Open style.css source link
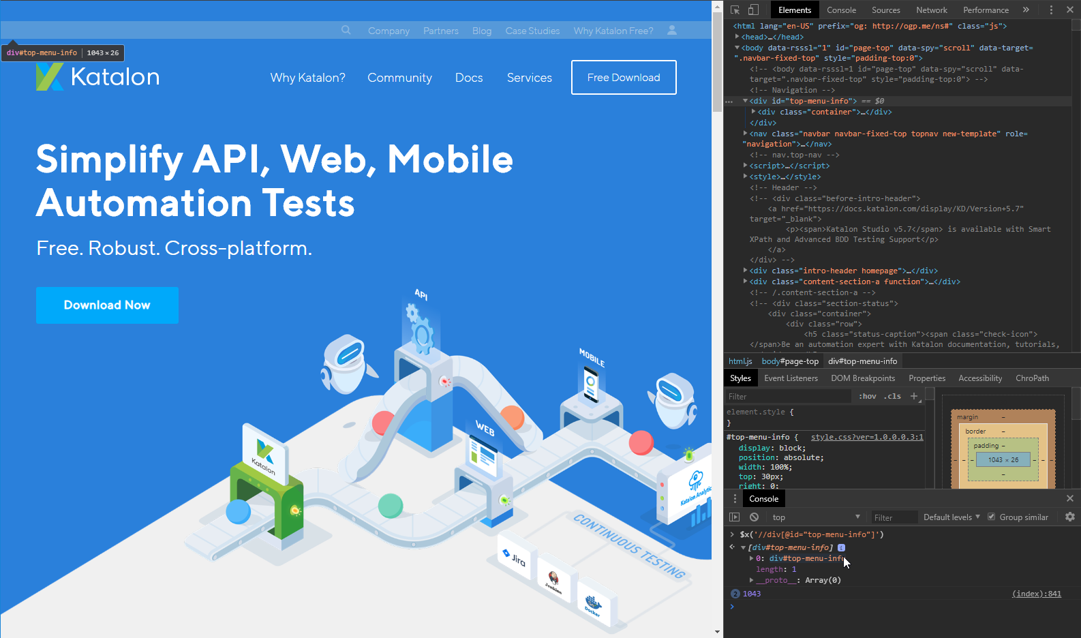The width and height of the screenshot is (1081, 638). pos(867,437)
